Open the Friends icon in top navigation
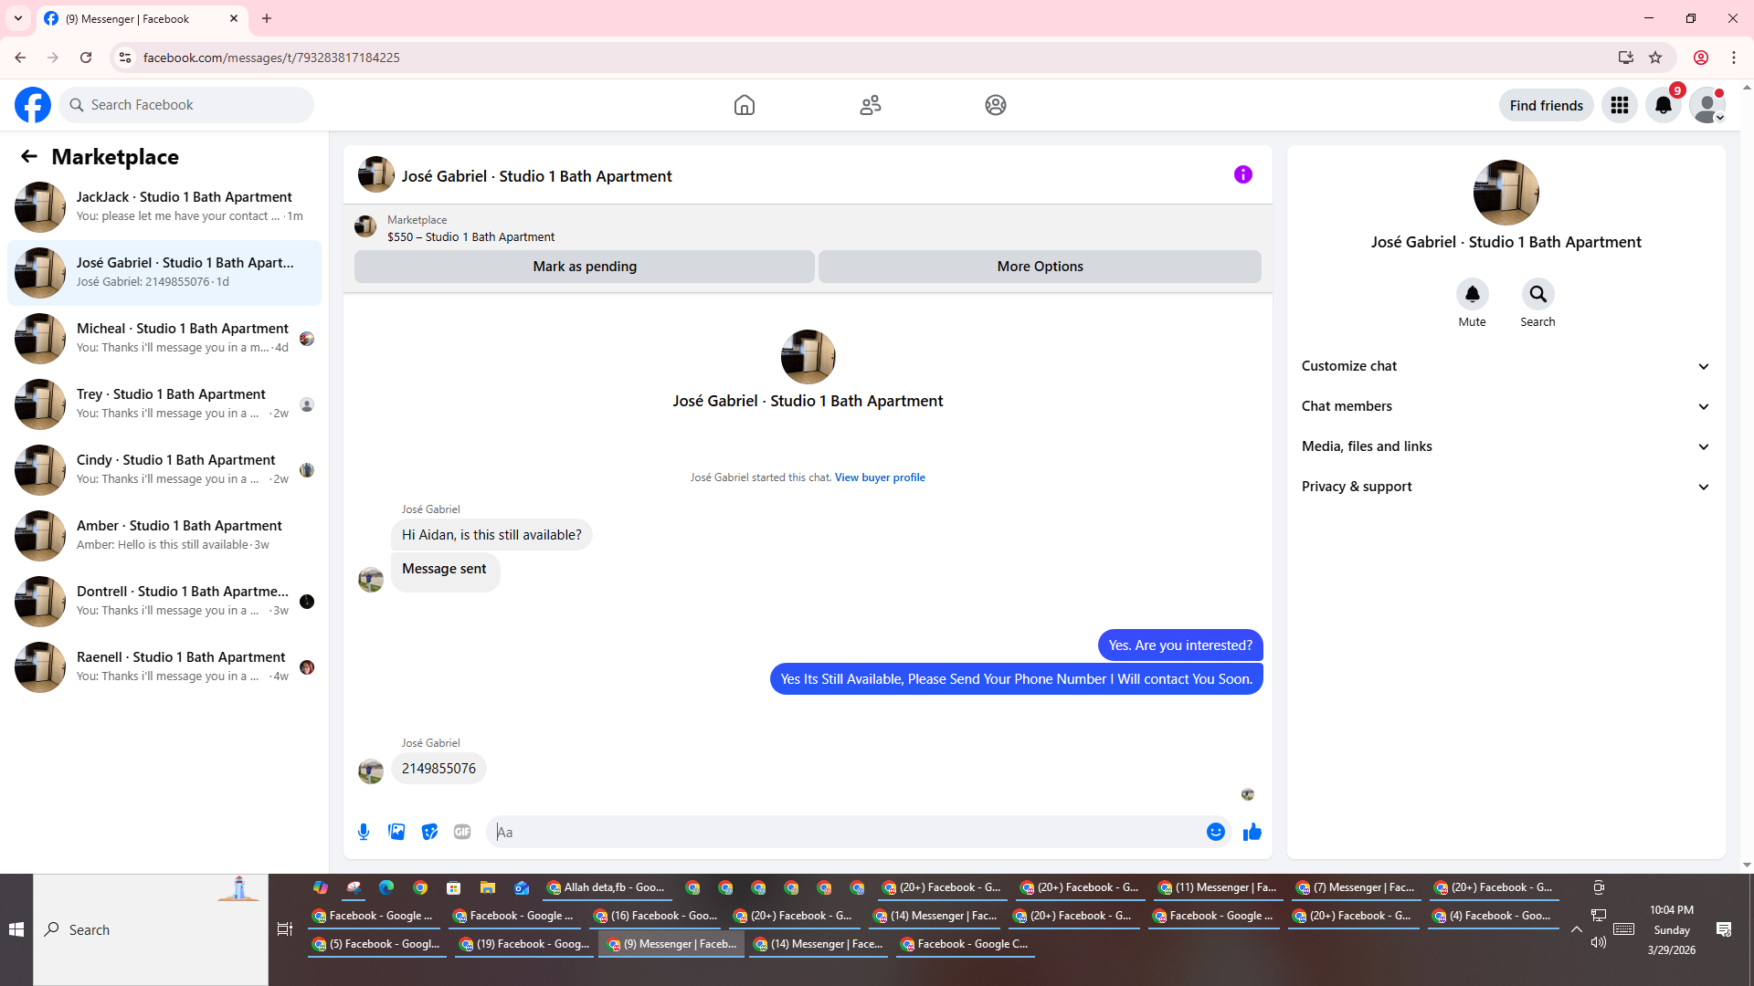The width and height of the screenshot is (1754, 986). pos(871,105)
